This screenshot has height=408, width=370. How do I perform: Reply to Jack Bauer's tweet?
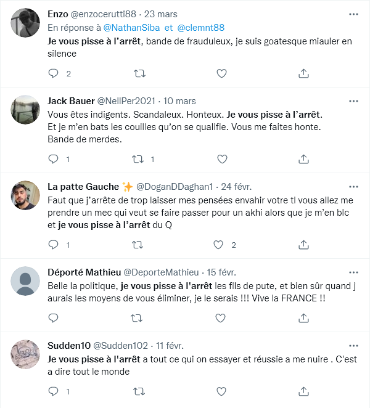coord(54,159)
